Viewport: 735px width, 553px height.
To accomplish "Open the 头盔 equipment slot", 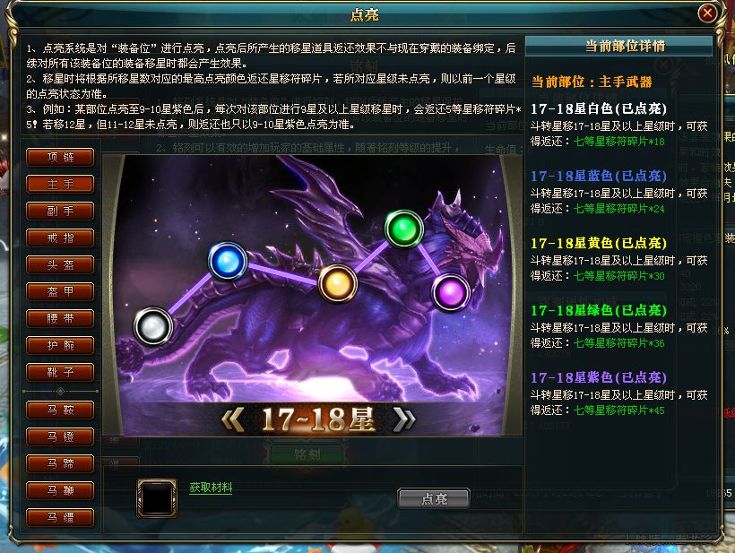I will 60,264.
